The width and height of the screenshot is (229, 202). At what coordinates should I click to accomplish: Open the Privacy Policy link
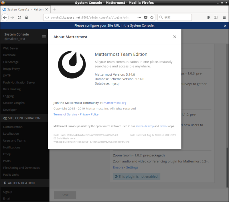coord(89,114)
